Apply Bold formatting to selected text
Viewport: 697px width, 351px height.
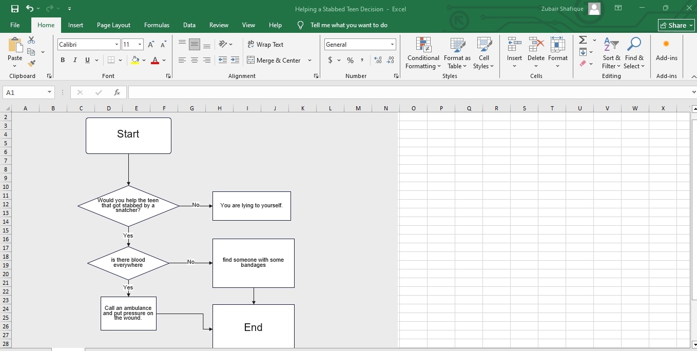point(63,60)
